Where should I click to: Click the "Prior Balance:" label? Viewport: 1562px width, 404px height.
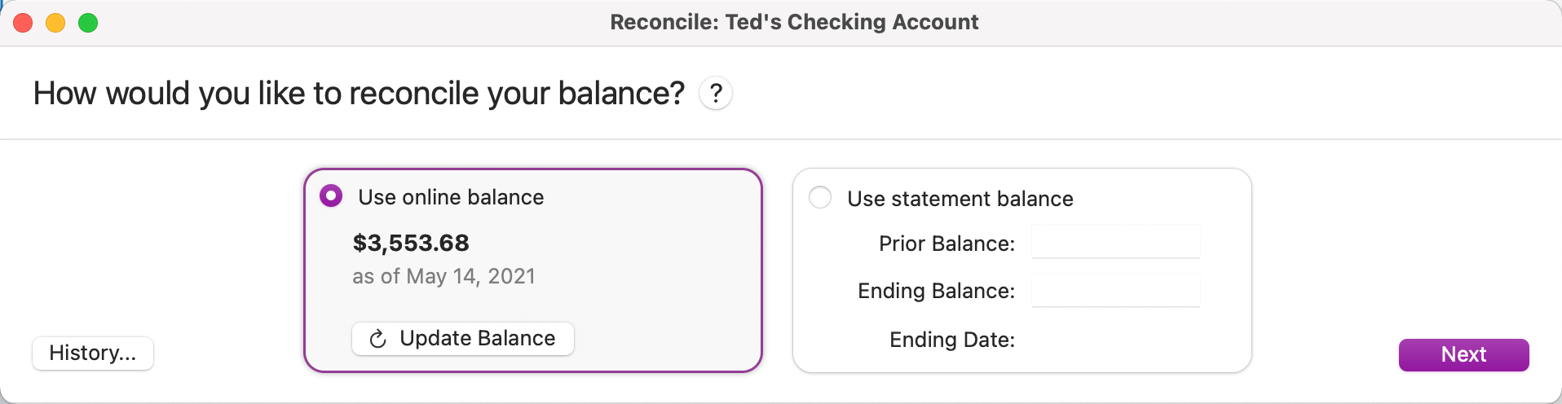click(x=946, y=244)
